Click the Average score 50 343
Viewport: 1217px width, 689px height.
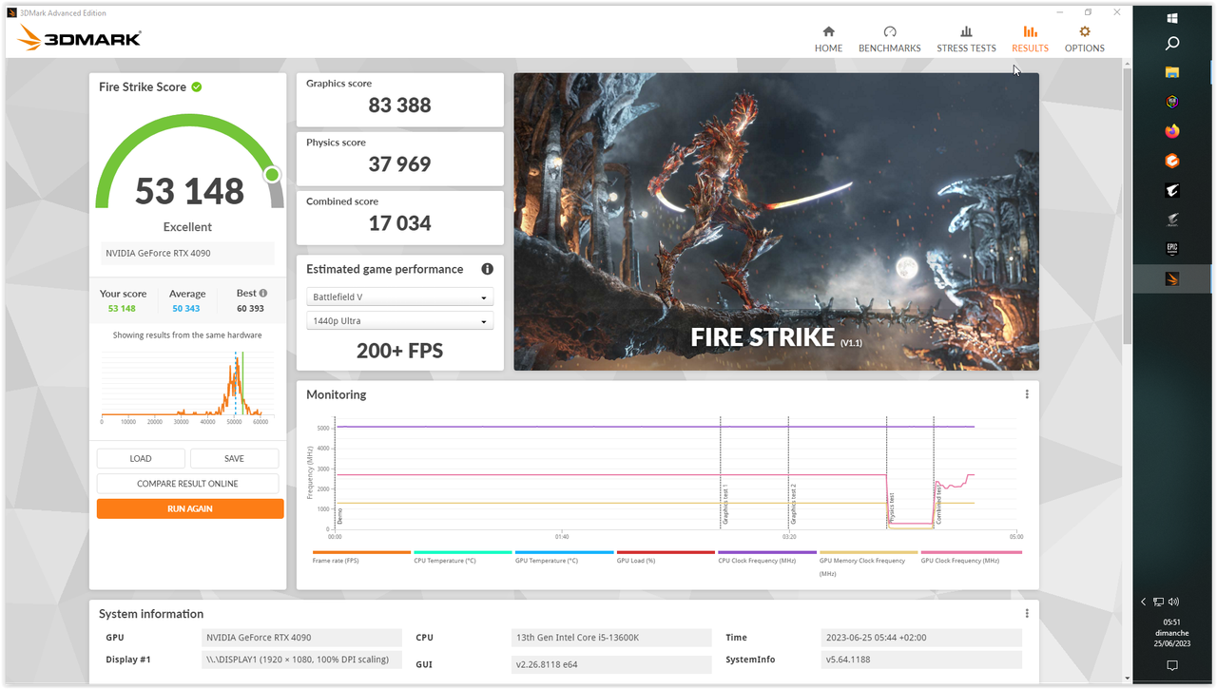(x=186, y=308)
